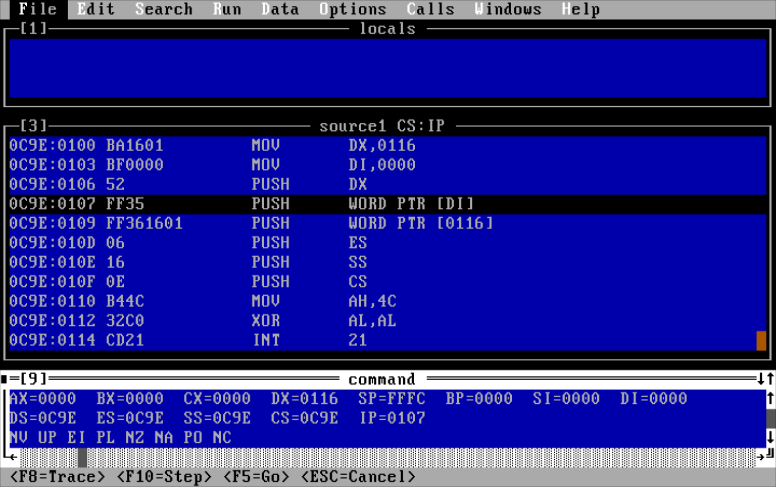Select the line MOV DX,0116
The height and width of the screenshot is (487, 776).
click(388, 145)
